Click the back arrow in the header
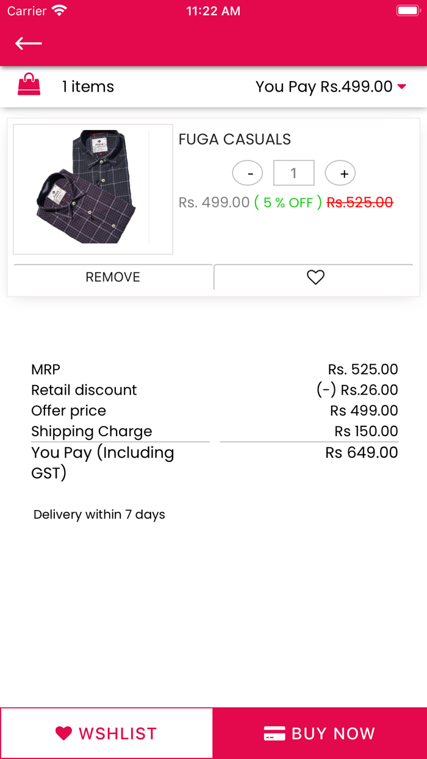 (28, 43)
